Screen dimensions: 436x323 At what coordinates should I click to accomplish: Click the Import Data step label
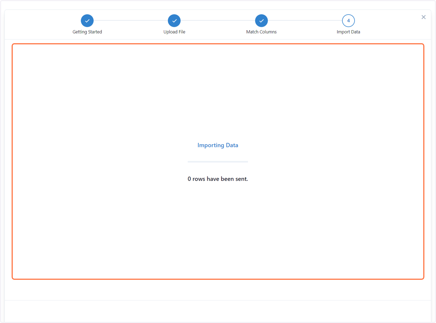tap(348, 32)
